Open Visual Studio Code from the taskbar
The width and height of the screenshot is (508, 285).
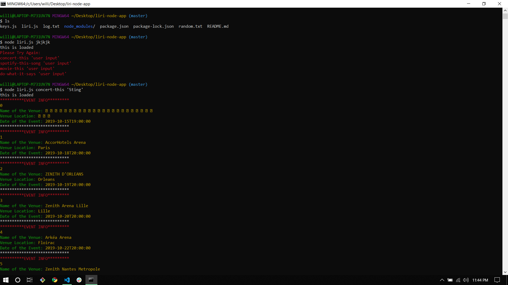coord(67,280)
